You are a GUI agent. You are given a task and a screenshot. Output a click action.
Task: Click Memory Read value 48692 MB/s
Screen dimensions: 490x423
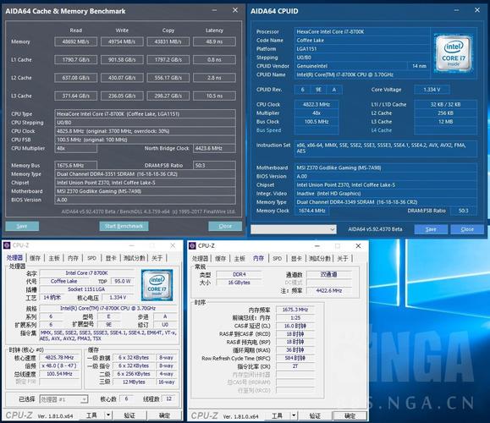(75, 41)
